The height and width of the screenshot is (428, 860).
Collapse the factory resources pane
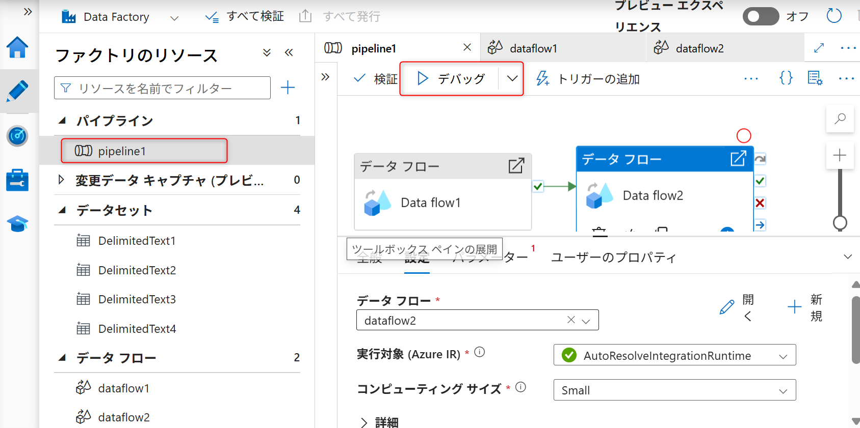point(289,52)
